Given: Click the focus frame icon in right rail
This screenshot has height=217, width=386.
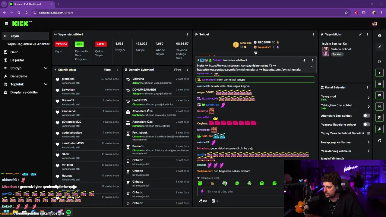Looking at the screenshot, I should point(379,61).
